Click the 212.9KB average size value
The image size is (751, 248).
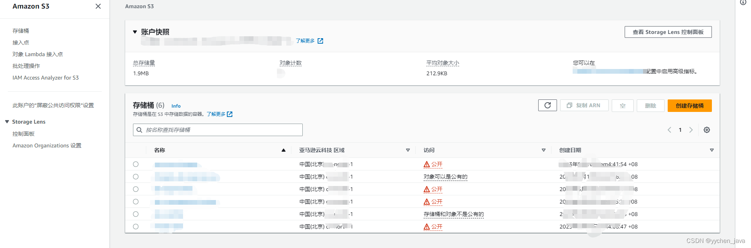(x=437, y=73)
